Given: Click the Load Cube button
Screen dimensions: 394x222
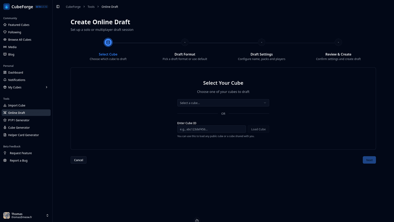Looking at the screenshot, I should click(258, 129).
